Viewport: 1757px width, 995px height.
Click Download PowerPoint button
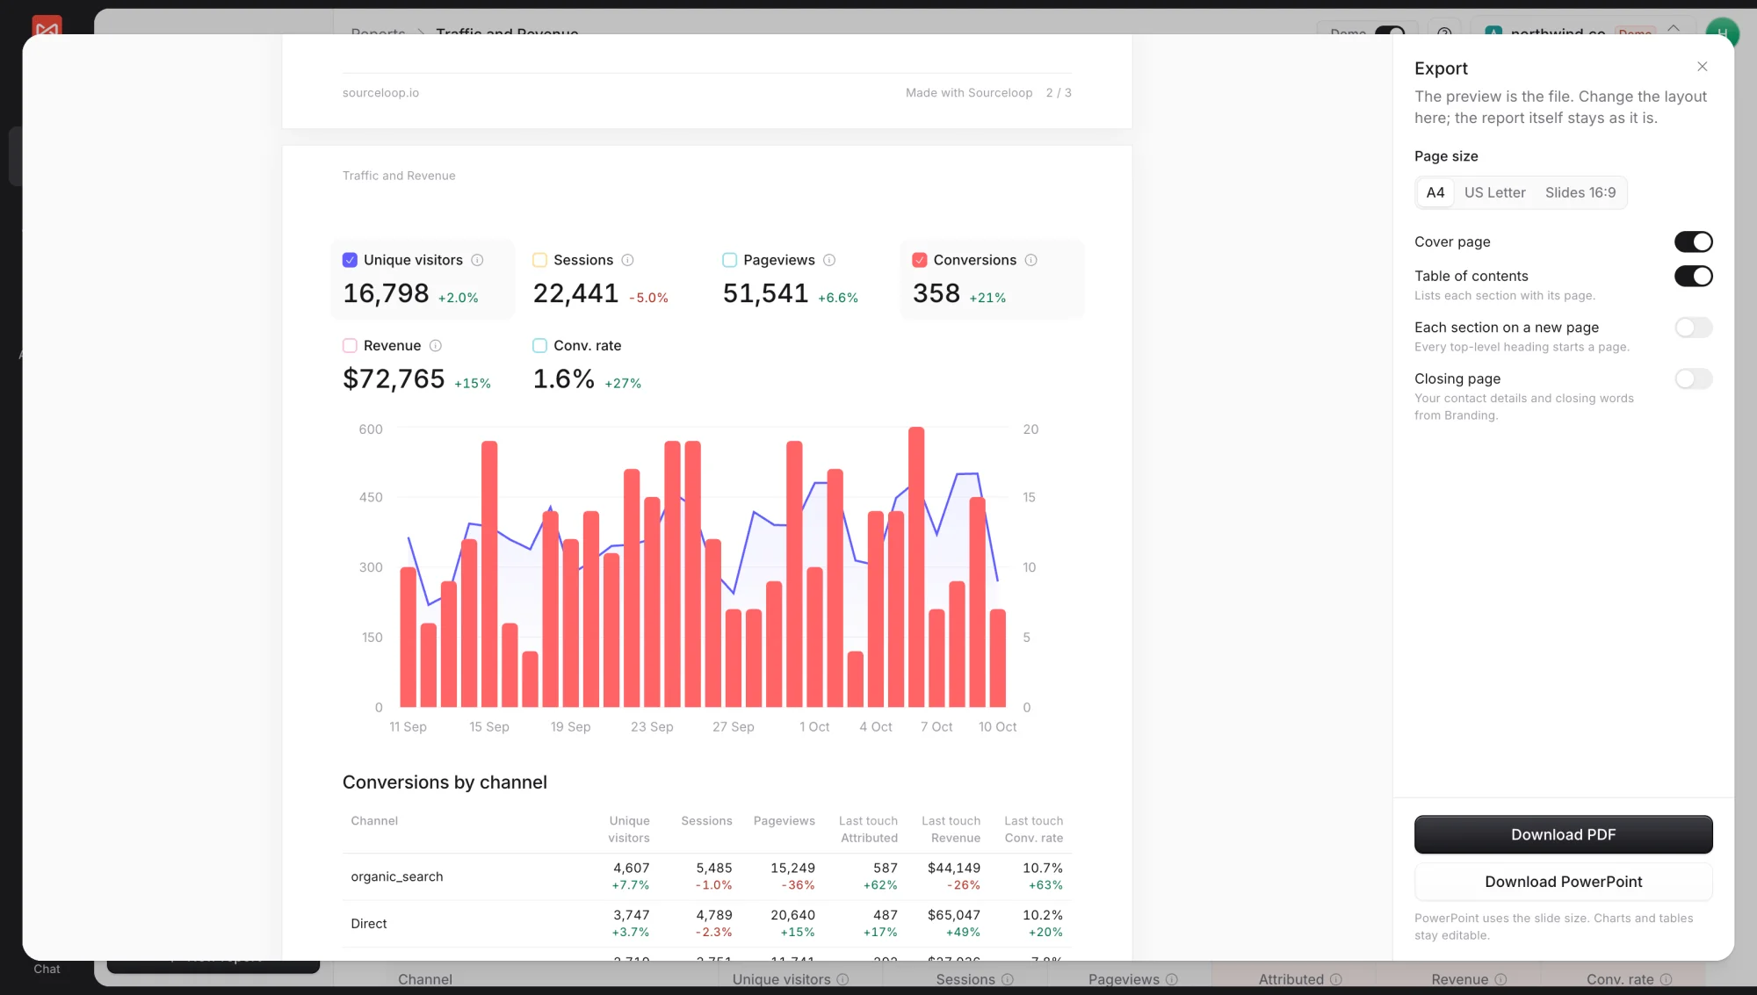[x=1563, y=882]
